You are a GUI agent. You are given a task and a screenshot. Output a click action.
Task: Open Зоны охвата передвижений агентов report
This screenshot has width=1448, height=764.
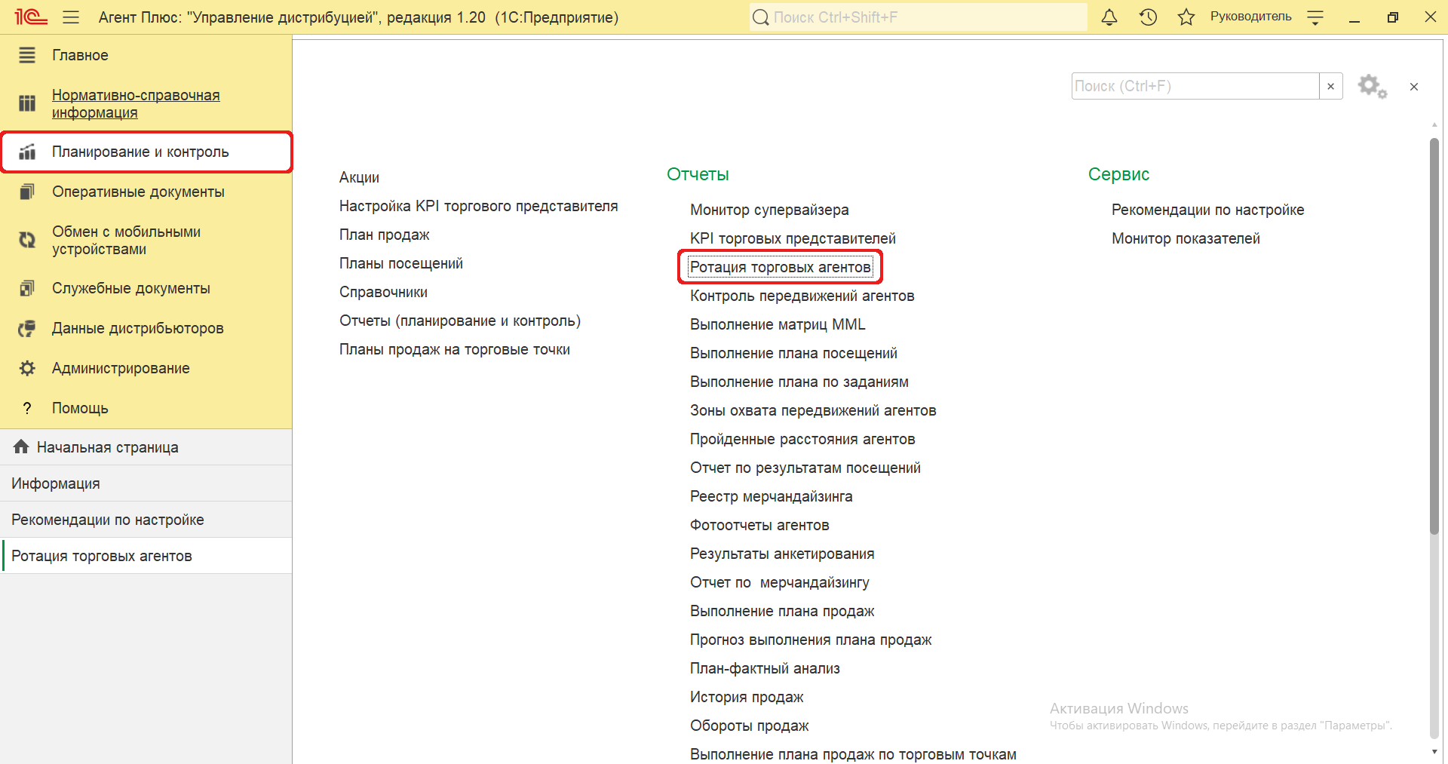click(813, 410)
